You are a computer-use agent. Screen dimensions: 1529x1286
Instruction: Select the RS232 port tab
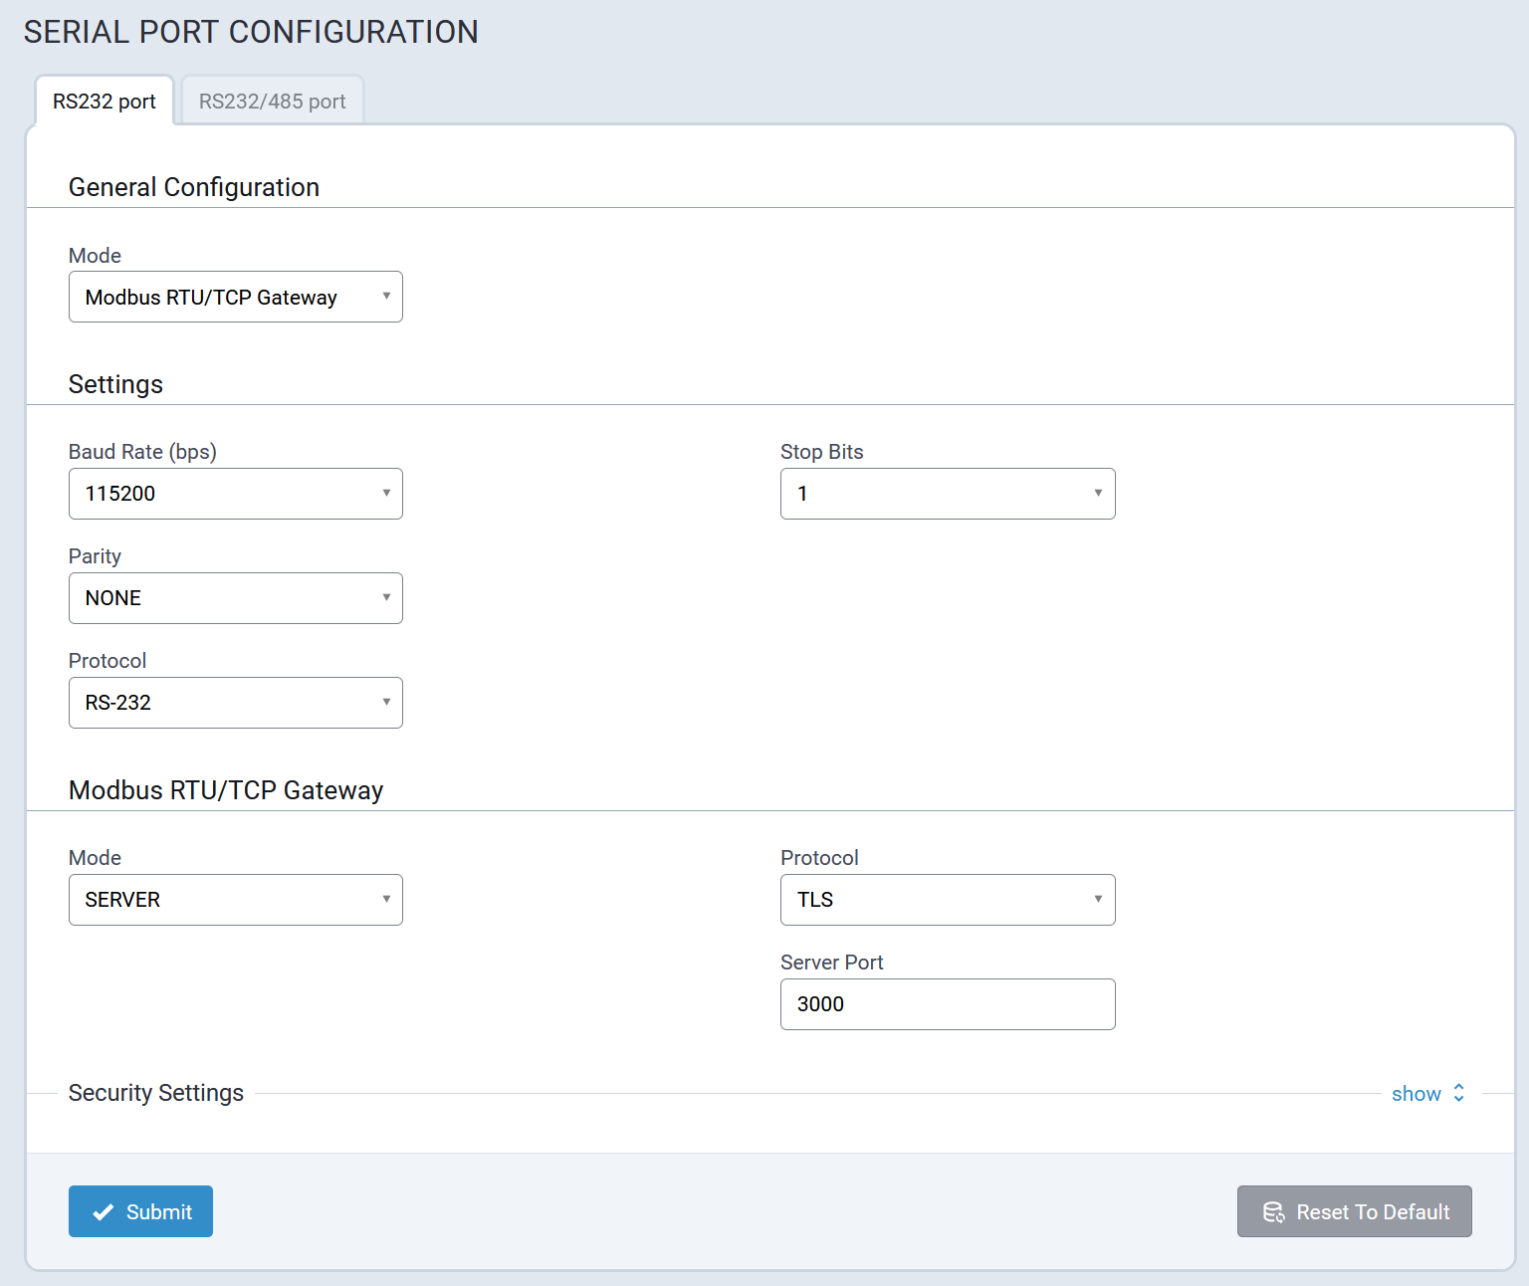tap(105, 102)
